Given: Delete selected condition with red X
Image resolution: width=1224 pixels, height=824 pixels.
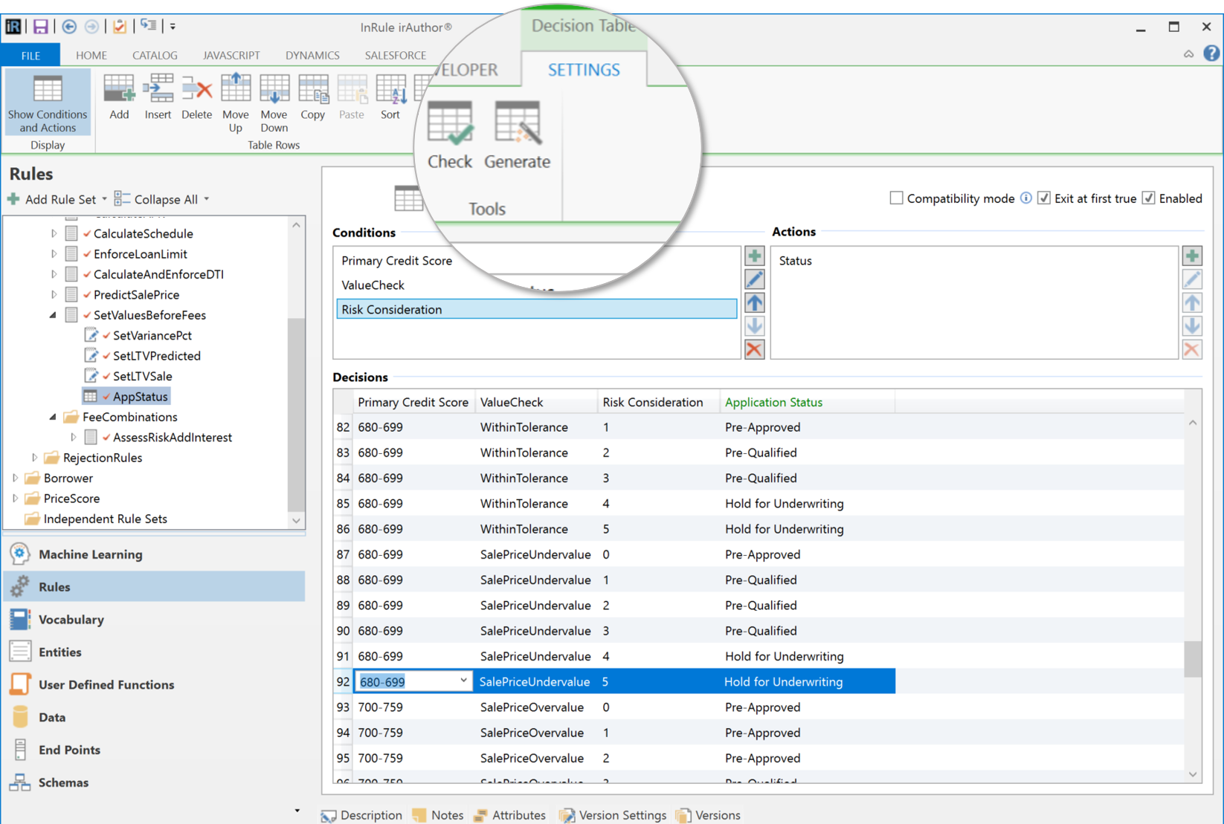Looking at the screenshot, I should click(x=754, y=349).
